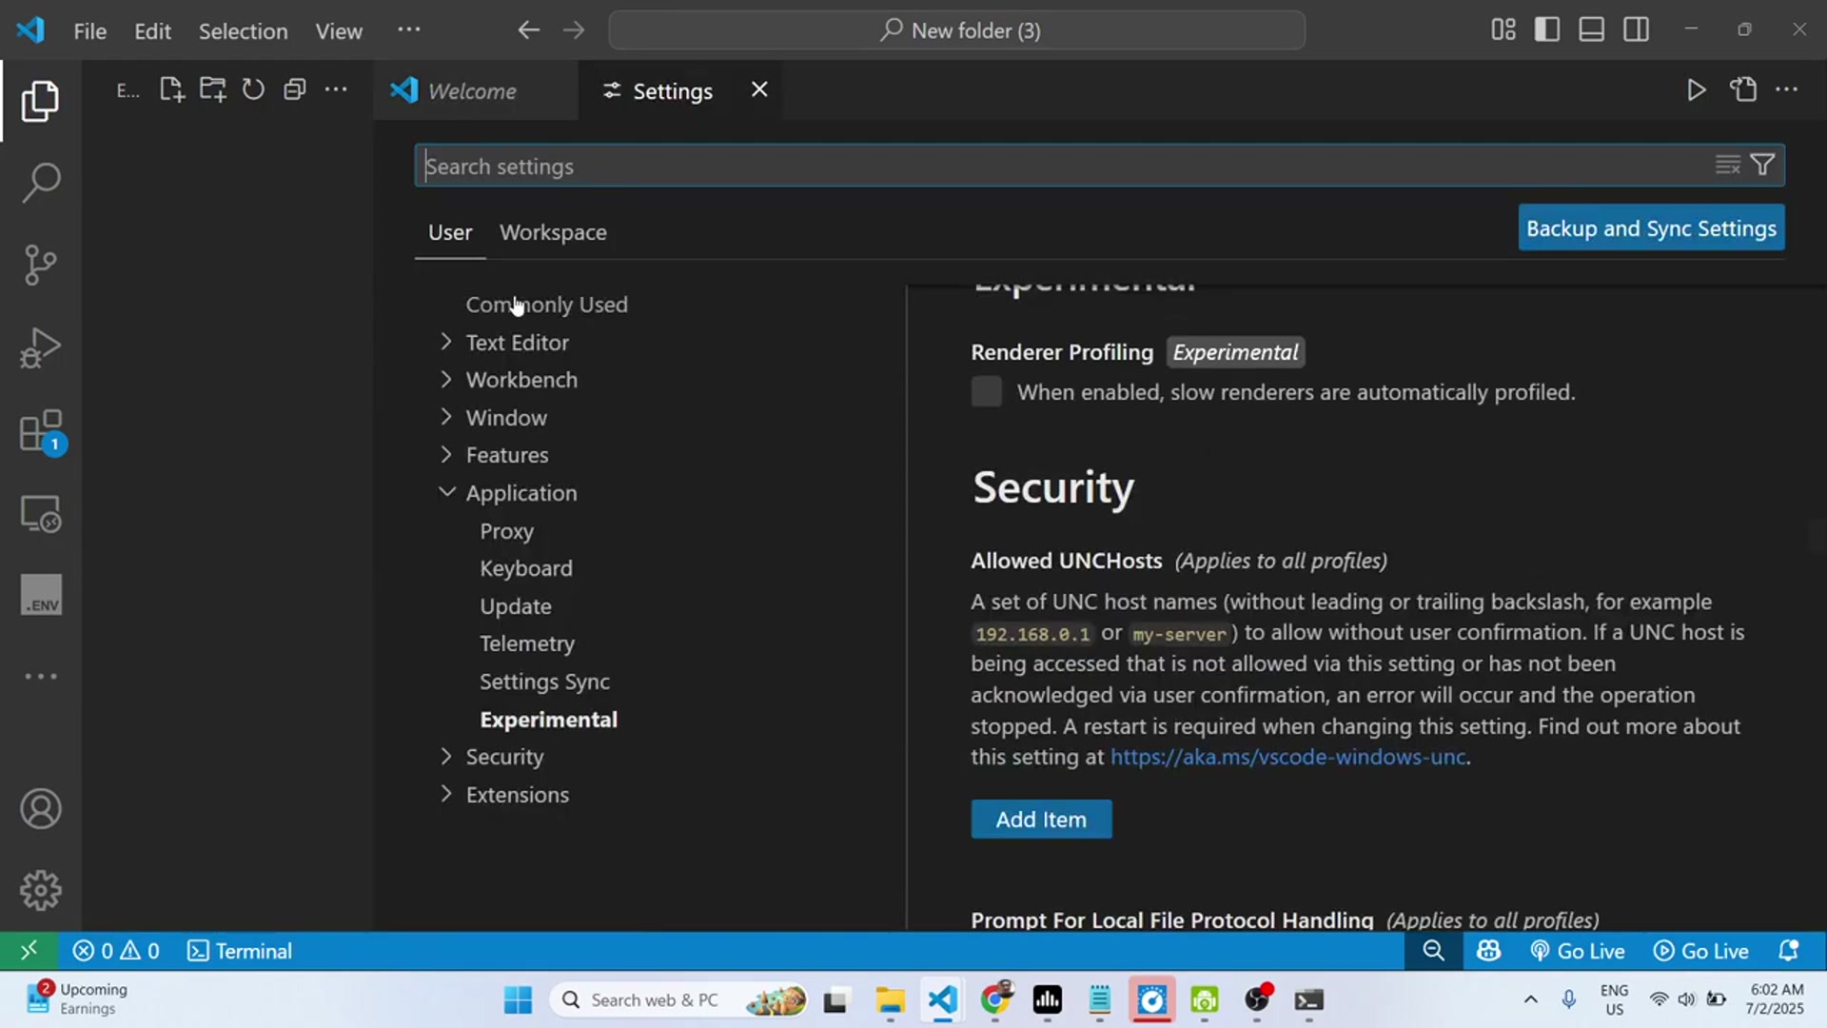Open remote window indicator in status bar
This screenshot has height=1028, width=1827.
tap(29, 951)
